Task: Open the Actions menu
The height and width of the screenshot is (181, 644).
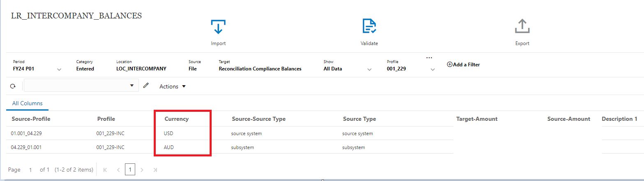Action: 173,86
